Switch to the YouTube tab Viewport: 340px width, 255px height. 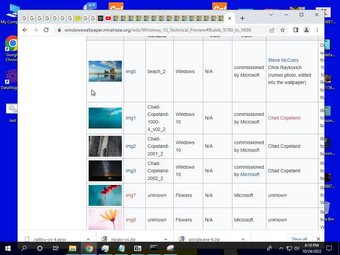108,19
